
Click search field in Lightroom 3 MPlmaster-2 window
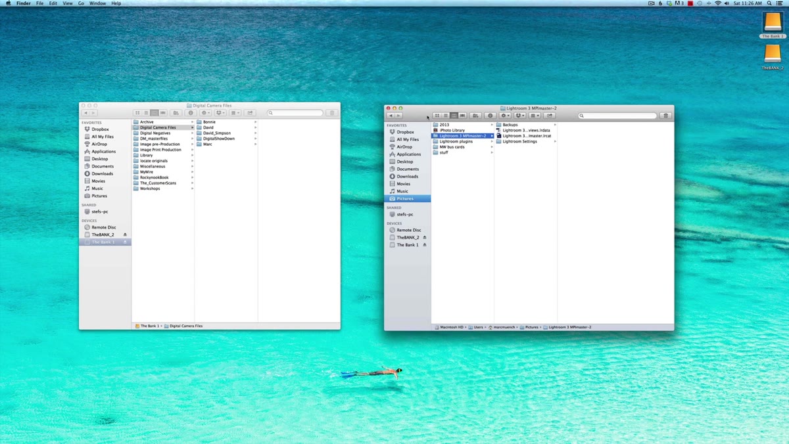pyautogui.click(x=617, y=116)
